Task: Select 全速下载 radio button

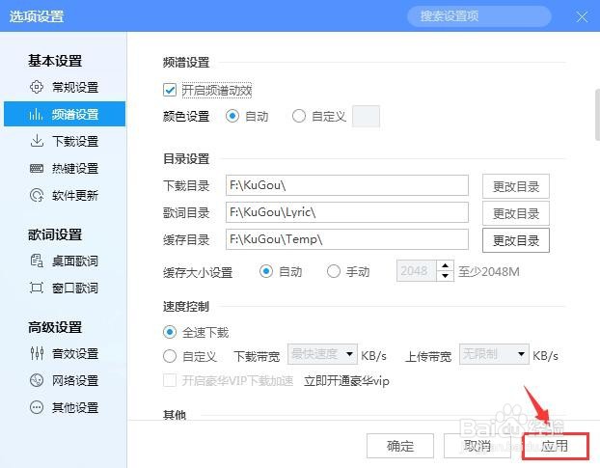Action: (x=170, y=332)
